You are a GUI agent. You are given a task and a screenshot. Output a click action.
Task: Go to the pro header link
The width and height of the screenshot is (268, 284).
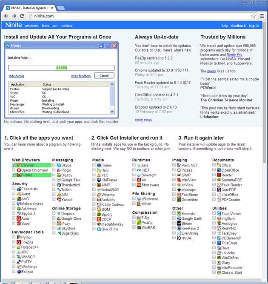click(55, 26)
